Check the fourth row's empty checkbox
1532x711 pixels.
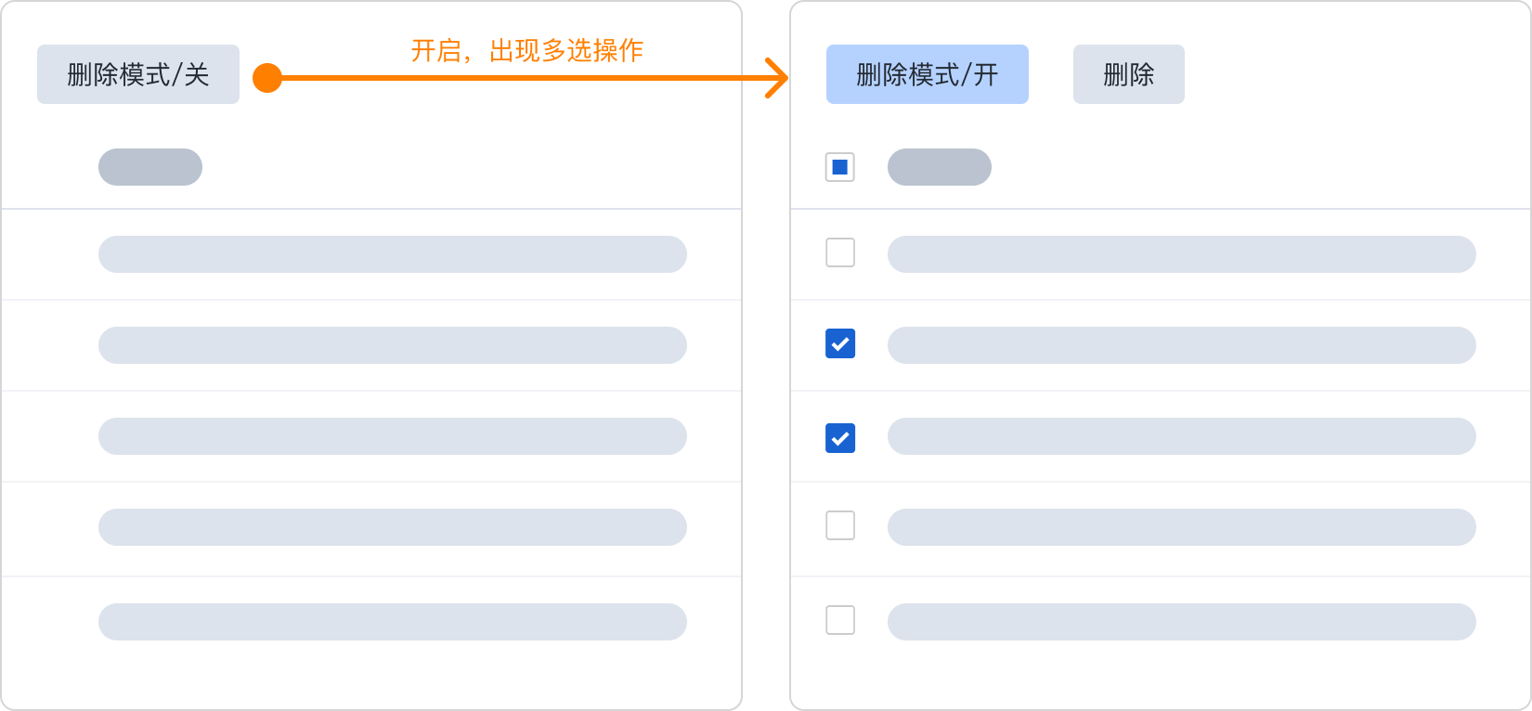coord(840,525)
